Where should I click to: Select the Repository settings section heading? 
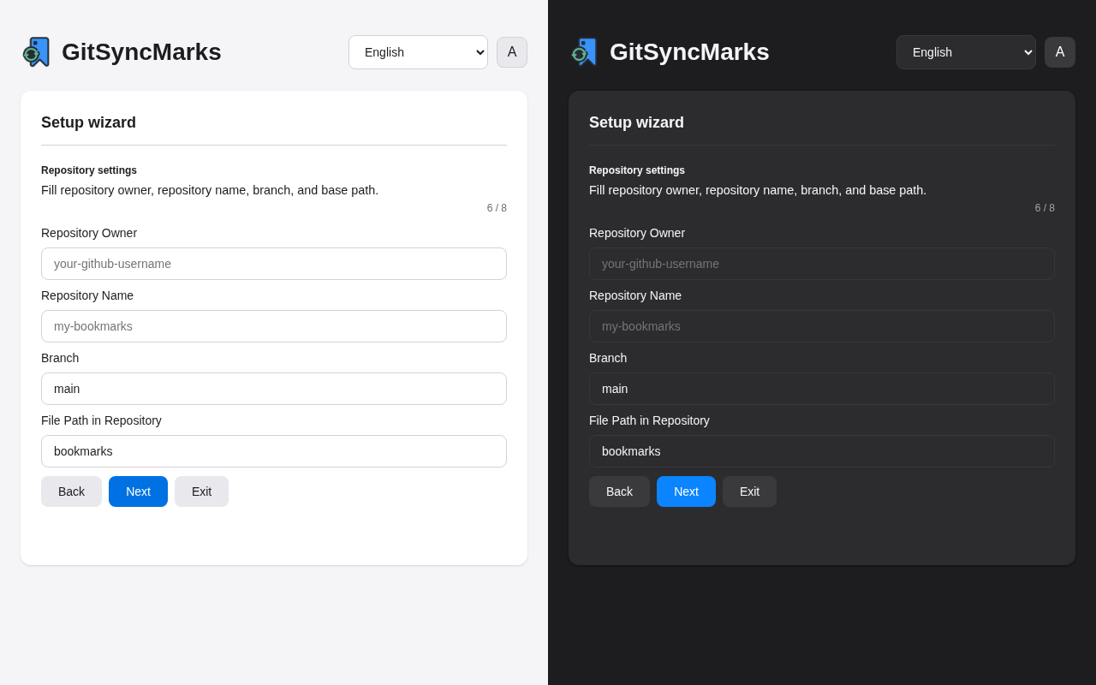tap(89, 170)
